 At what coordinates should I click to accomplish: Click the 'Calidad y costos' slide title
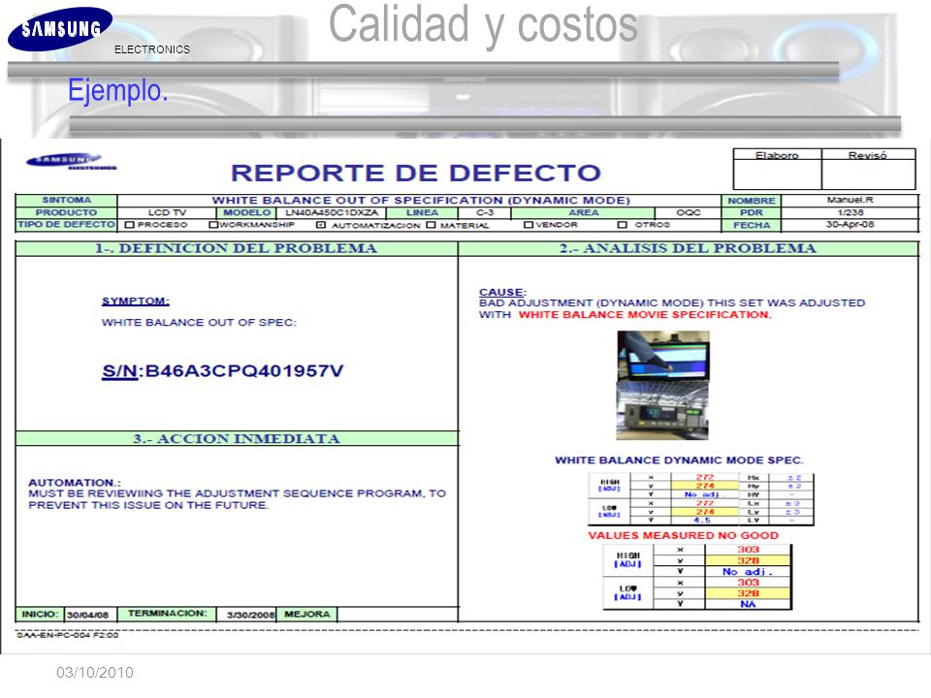click(x=483, y=25)
